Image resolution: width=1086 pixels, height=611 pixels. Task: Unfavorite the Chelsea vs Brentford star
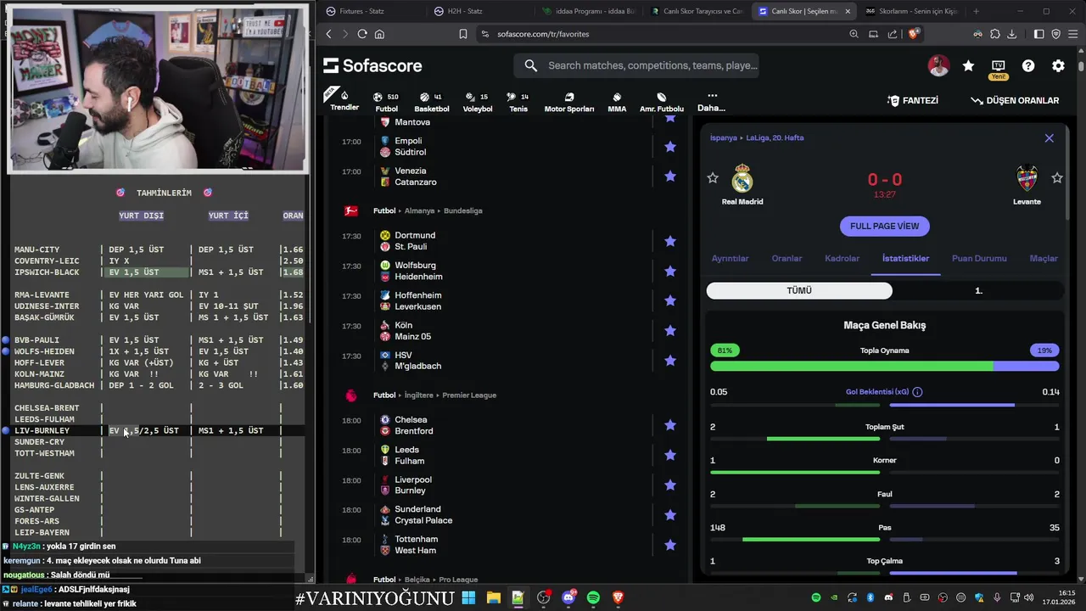670,425
